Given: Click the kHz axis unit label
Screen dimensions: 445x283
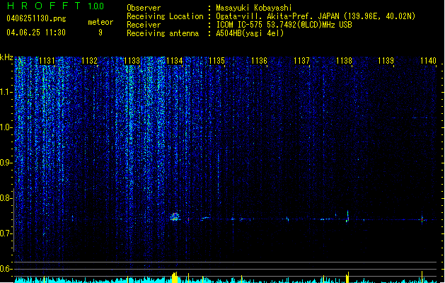Looking at the screenshot, I should 6,57.
